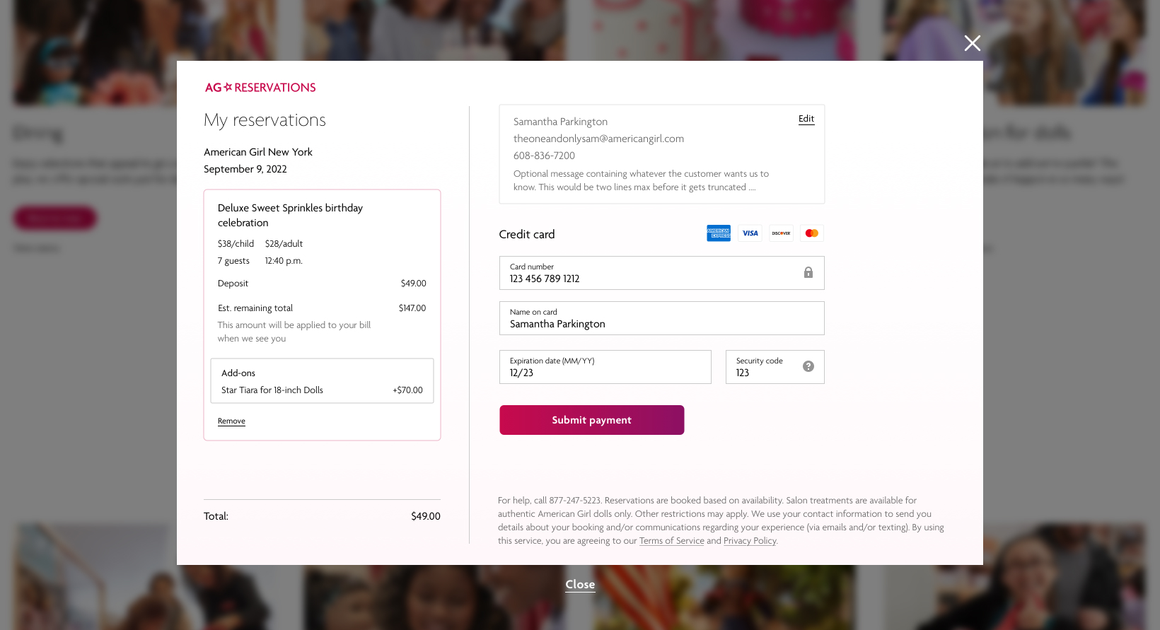Click the AG Reservations logo
The image size is (1160, 630).
coord(260,88)
